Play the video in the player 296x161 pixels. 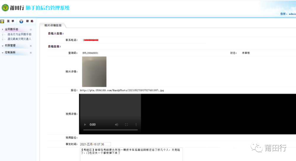point(85,125)
